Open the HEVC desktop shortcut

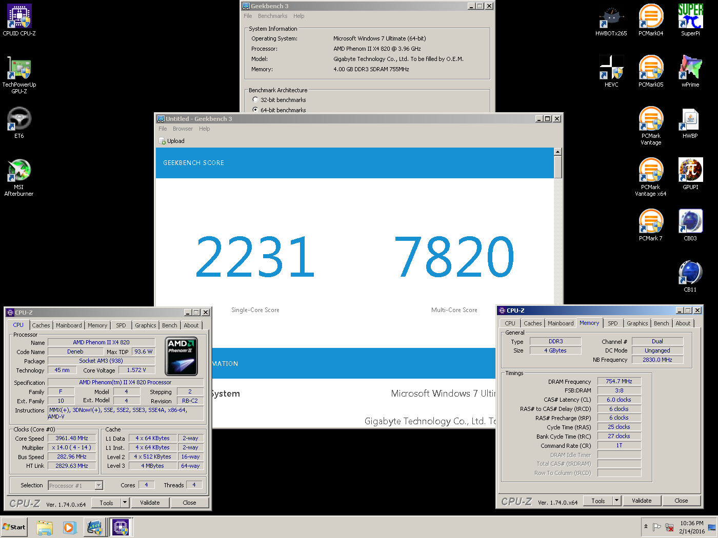click(x=611, y=71)
